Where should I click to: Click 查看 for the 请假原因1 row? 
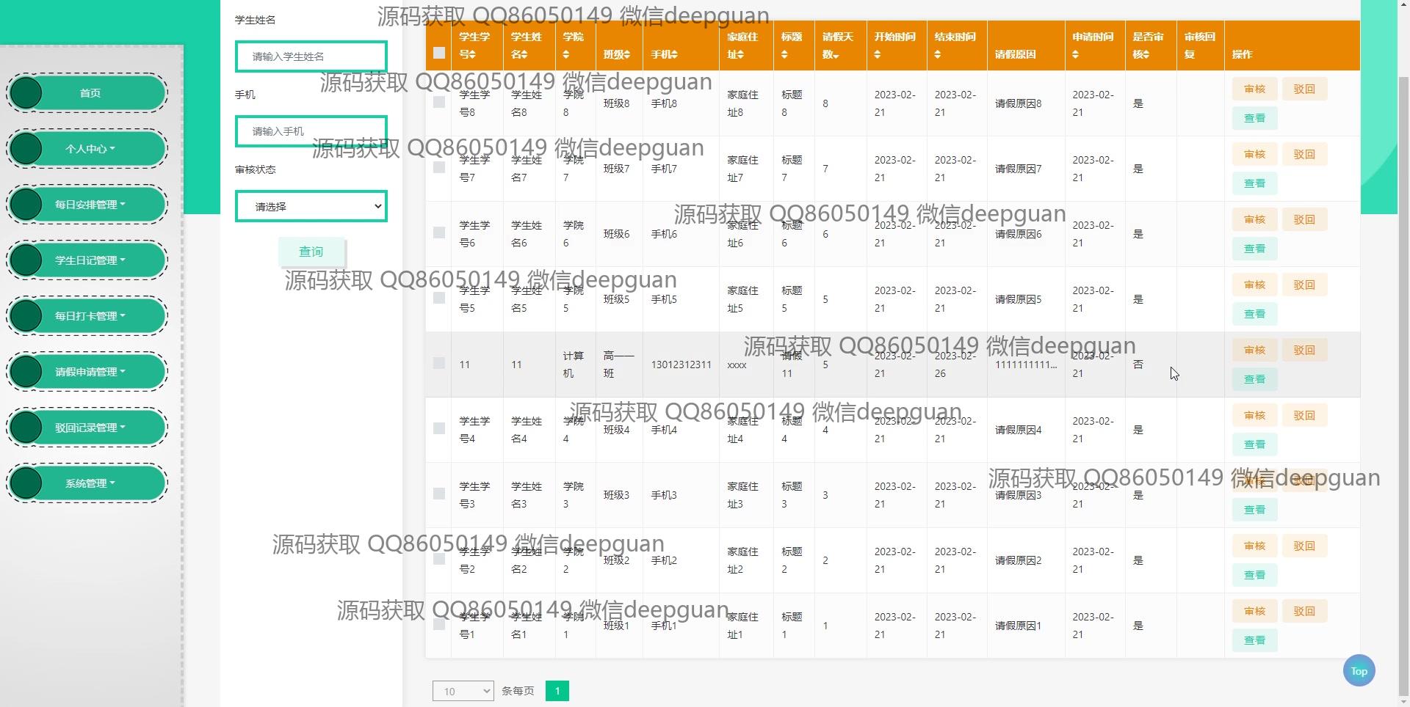click(x=1254, y=640)
